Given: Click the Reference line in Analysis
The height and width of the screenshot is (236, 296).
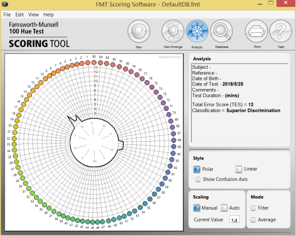Looking at the screenshot, I should tap(205, 73).
